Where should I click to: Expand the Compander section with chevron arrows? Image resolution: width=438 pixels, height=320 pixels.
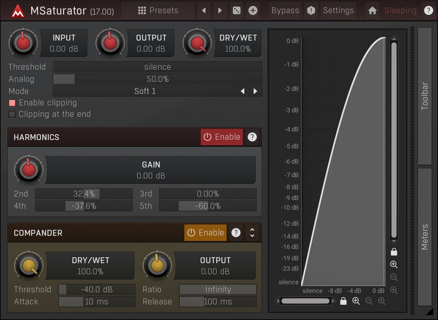[x=252, y=233]
